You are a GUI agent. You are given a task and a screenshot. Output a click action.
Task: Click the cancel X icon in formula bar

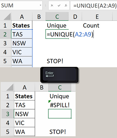pyautogui.click(x=52, y=6)
